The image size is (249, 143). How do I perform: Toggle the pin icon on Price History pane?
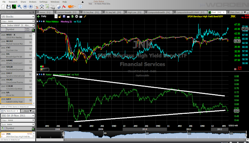pos(44,21)
